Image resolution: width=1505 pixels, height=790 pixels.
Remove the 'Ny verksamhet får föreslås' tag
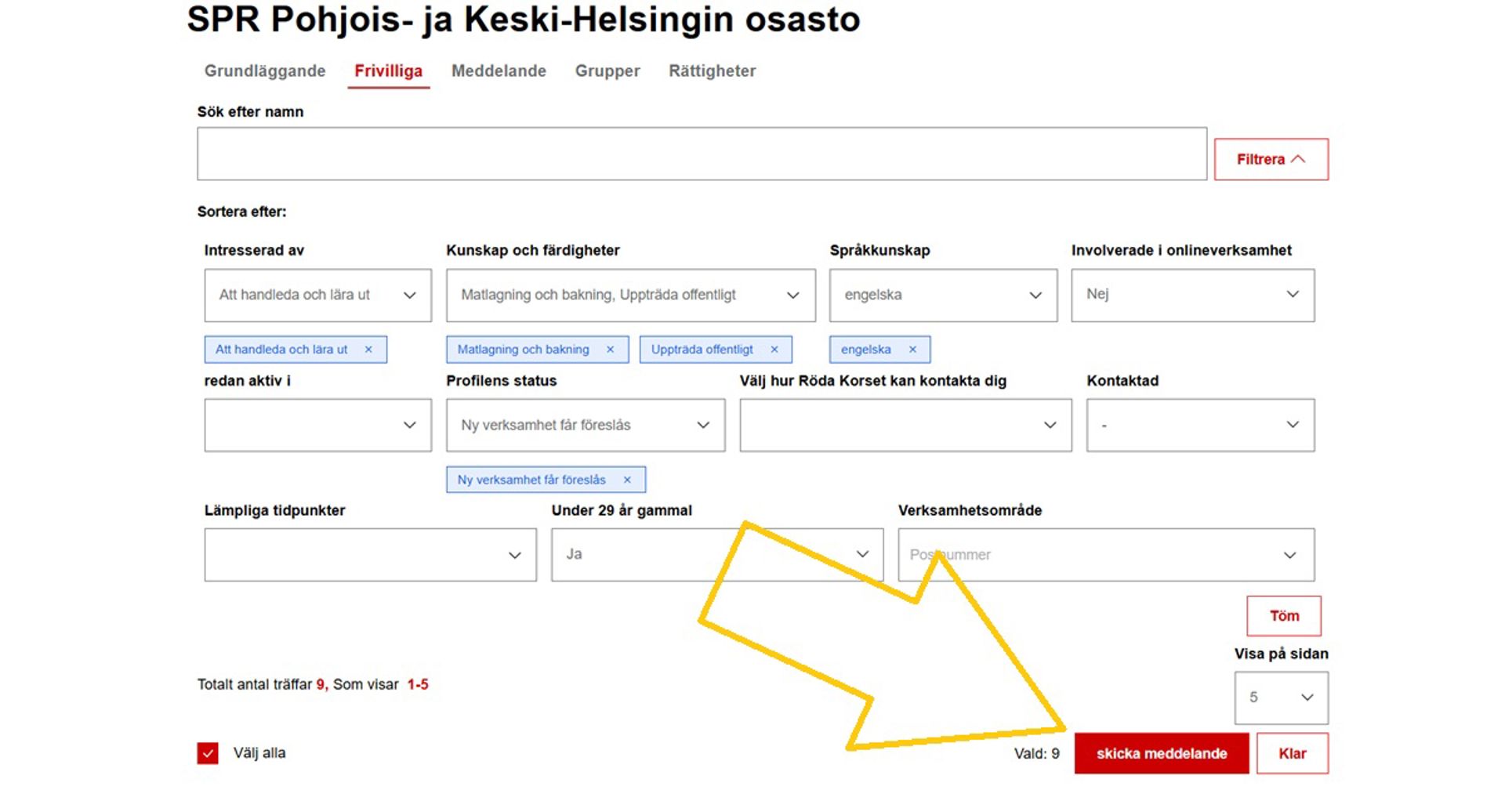627,480
